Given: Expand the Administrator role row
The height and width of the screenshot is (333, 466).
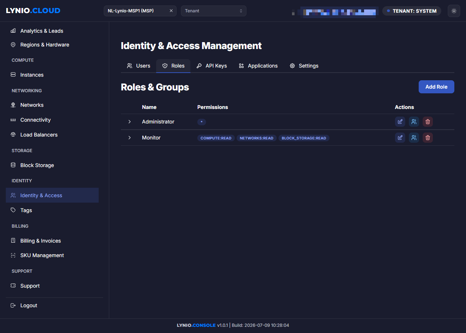Looking at the screenshot, I should [130, 122].
